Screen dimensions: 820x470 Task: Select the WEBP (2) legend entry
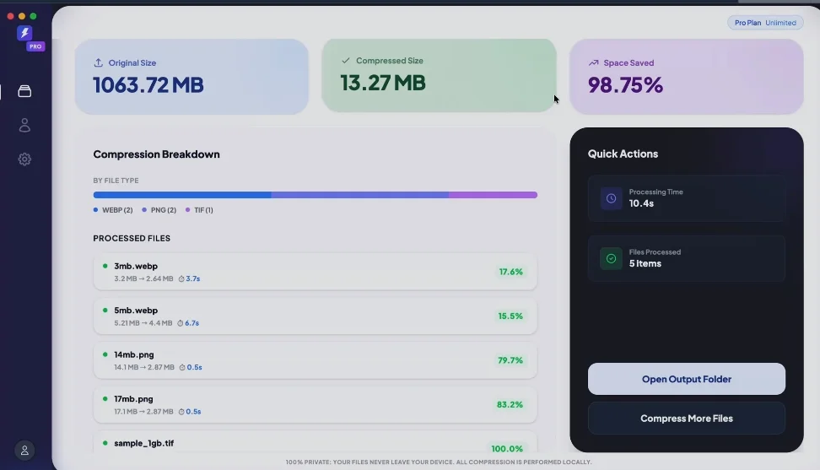pyautogui.click(x=113, y=210)
